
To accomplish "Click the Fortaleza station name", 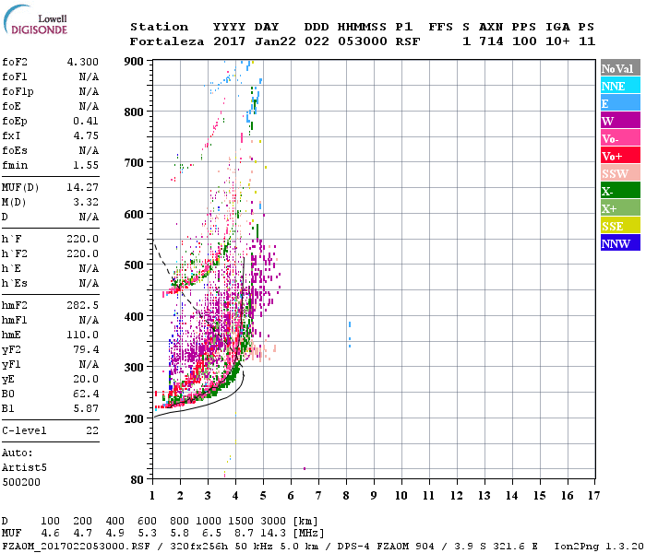I will (167, 41).
